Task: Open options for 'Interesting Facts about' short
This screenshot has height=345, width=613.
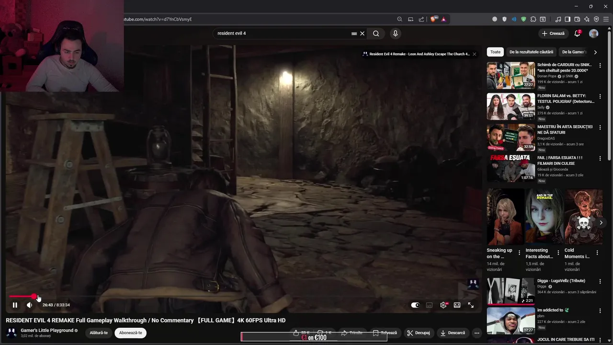Action: click(x=558, y=253)
